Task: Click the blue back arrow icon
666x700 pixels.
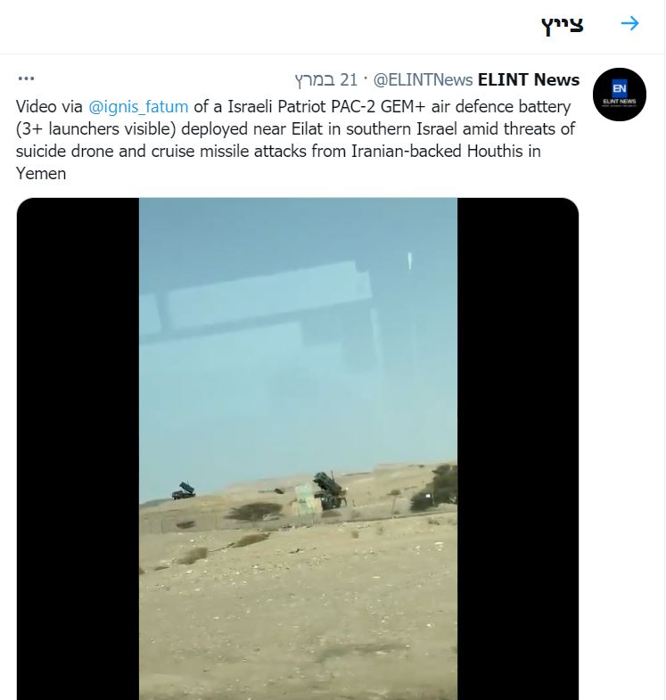Action: pyautogui.click(x=629, y=23)
